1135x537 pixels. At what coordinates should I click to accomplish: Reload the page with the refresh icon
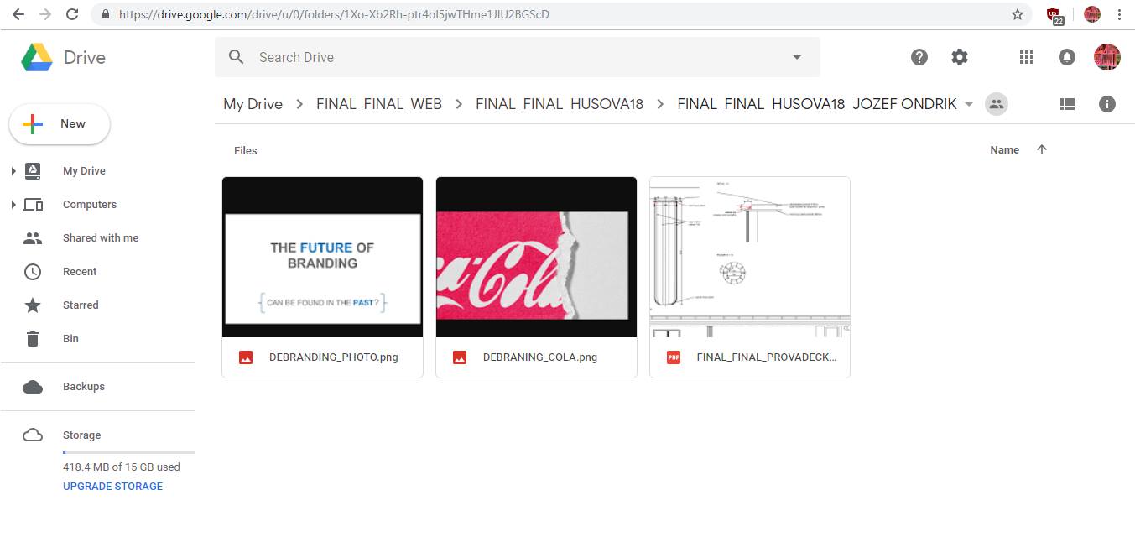72,14
